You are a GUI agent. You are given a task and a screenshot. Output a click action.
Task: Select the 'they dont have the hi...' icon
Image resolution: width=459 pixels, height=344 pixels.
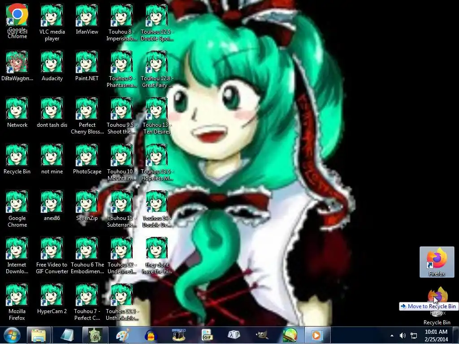pos(157,256)
